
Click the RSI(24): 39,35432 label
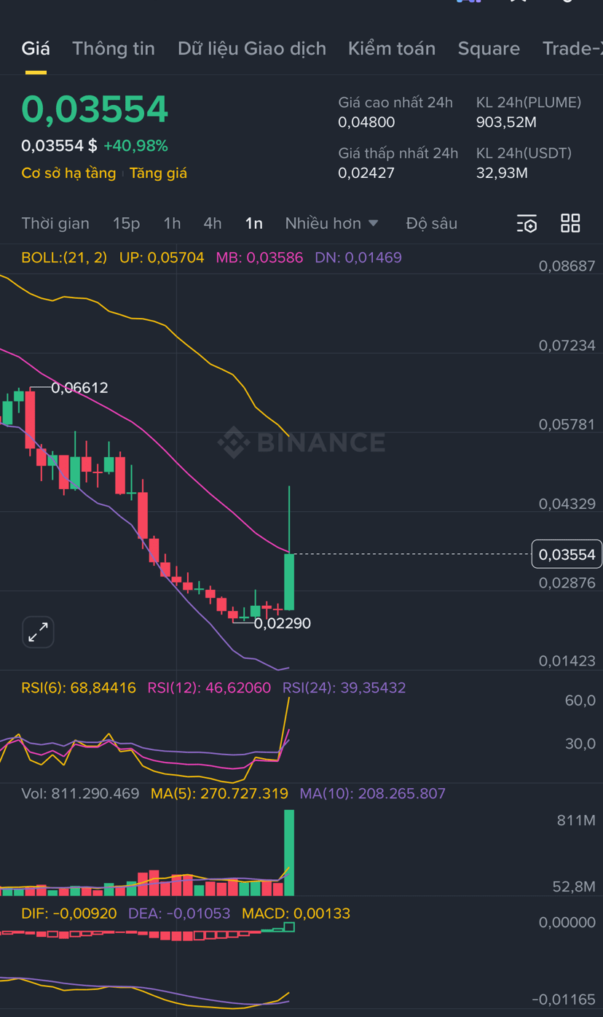344,687
